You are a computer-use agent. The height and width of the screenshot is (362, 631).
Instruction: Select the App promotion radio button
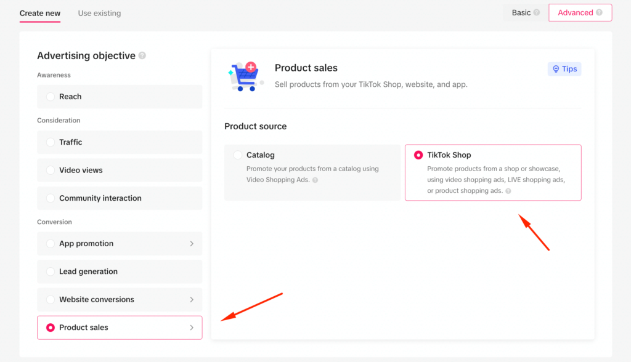[x=51, y=243]
